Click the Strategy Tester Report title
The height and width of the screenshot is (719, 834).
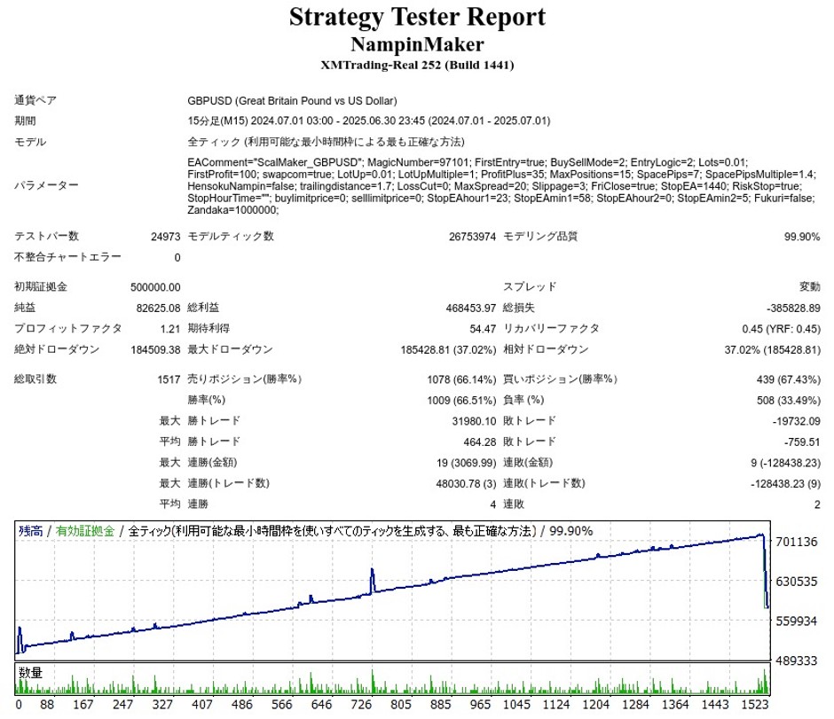(x=417, y=17)
